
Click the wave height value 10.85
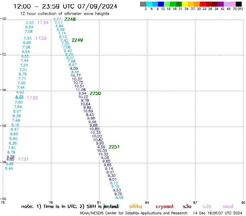pos(94,129)
